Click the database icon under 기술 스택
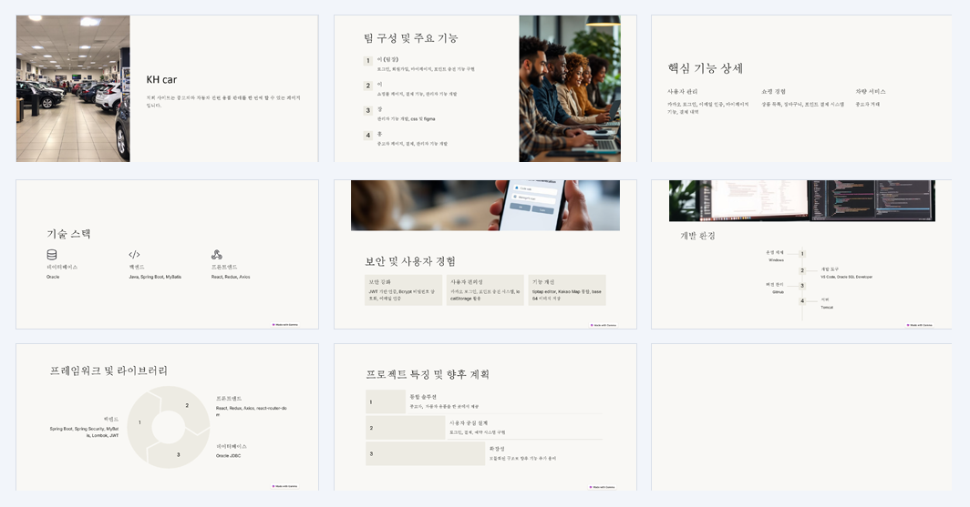Image resolution: width=970 pixels, height=507 pixels. (52, 255)
